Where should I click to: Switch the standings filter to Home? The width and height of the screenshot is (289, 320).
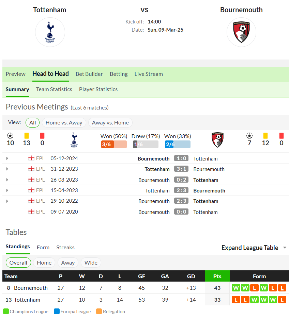click(x=44, y=263)
